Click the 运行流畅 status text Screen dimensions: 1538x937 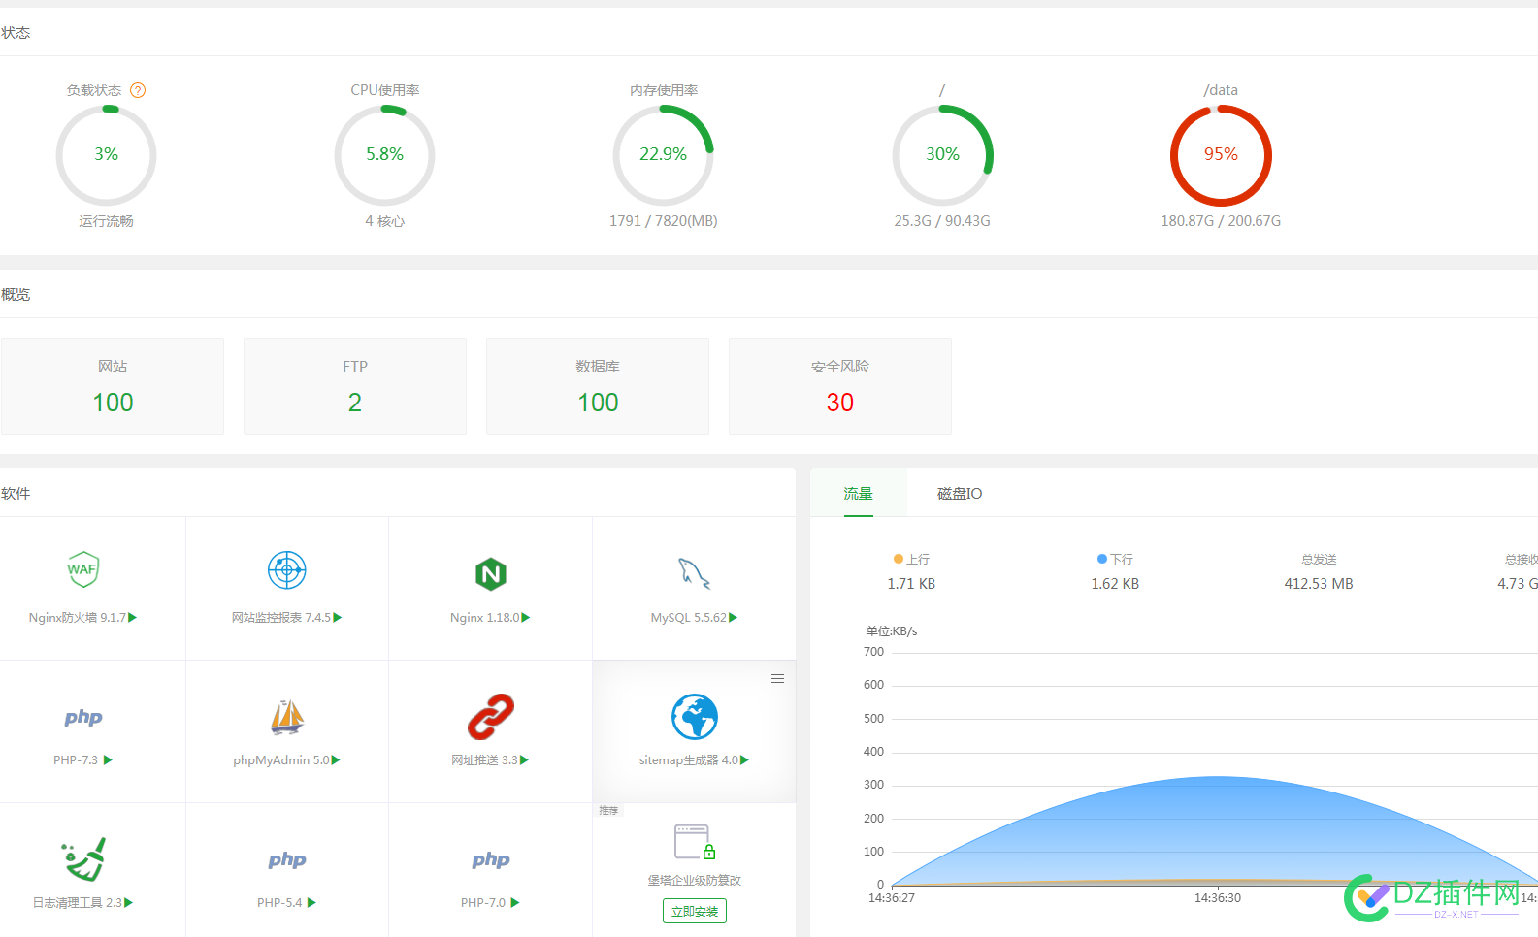107,221
